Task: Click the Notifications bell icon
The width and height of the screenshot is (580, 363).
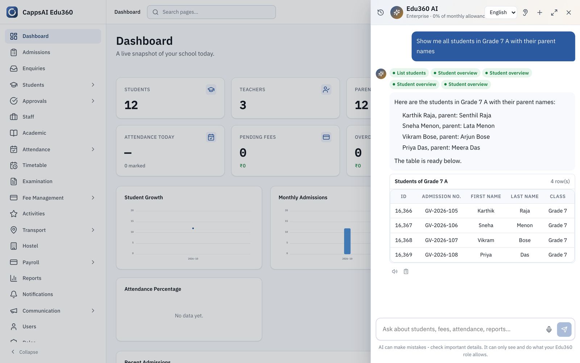Action: click(x=14, y=294)
